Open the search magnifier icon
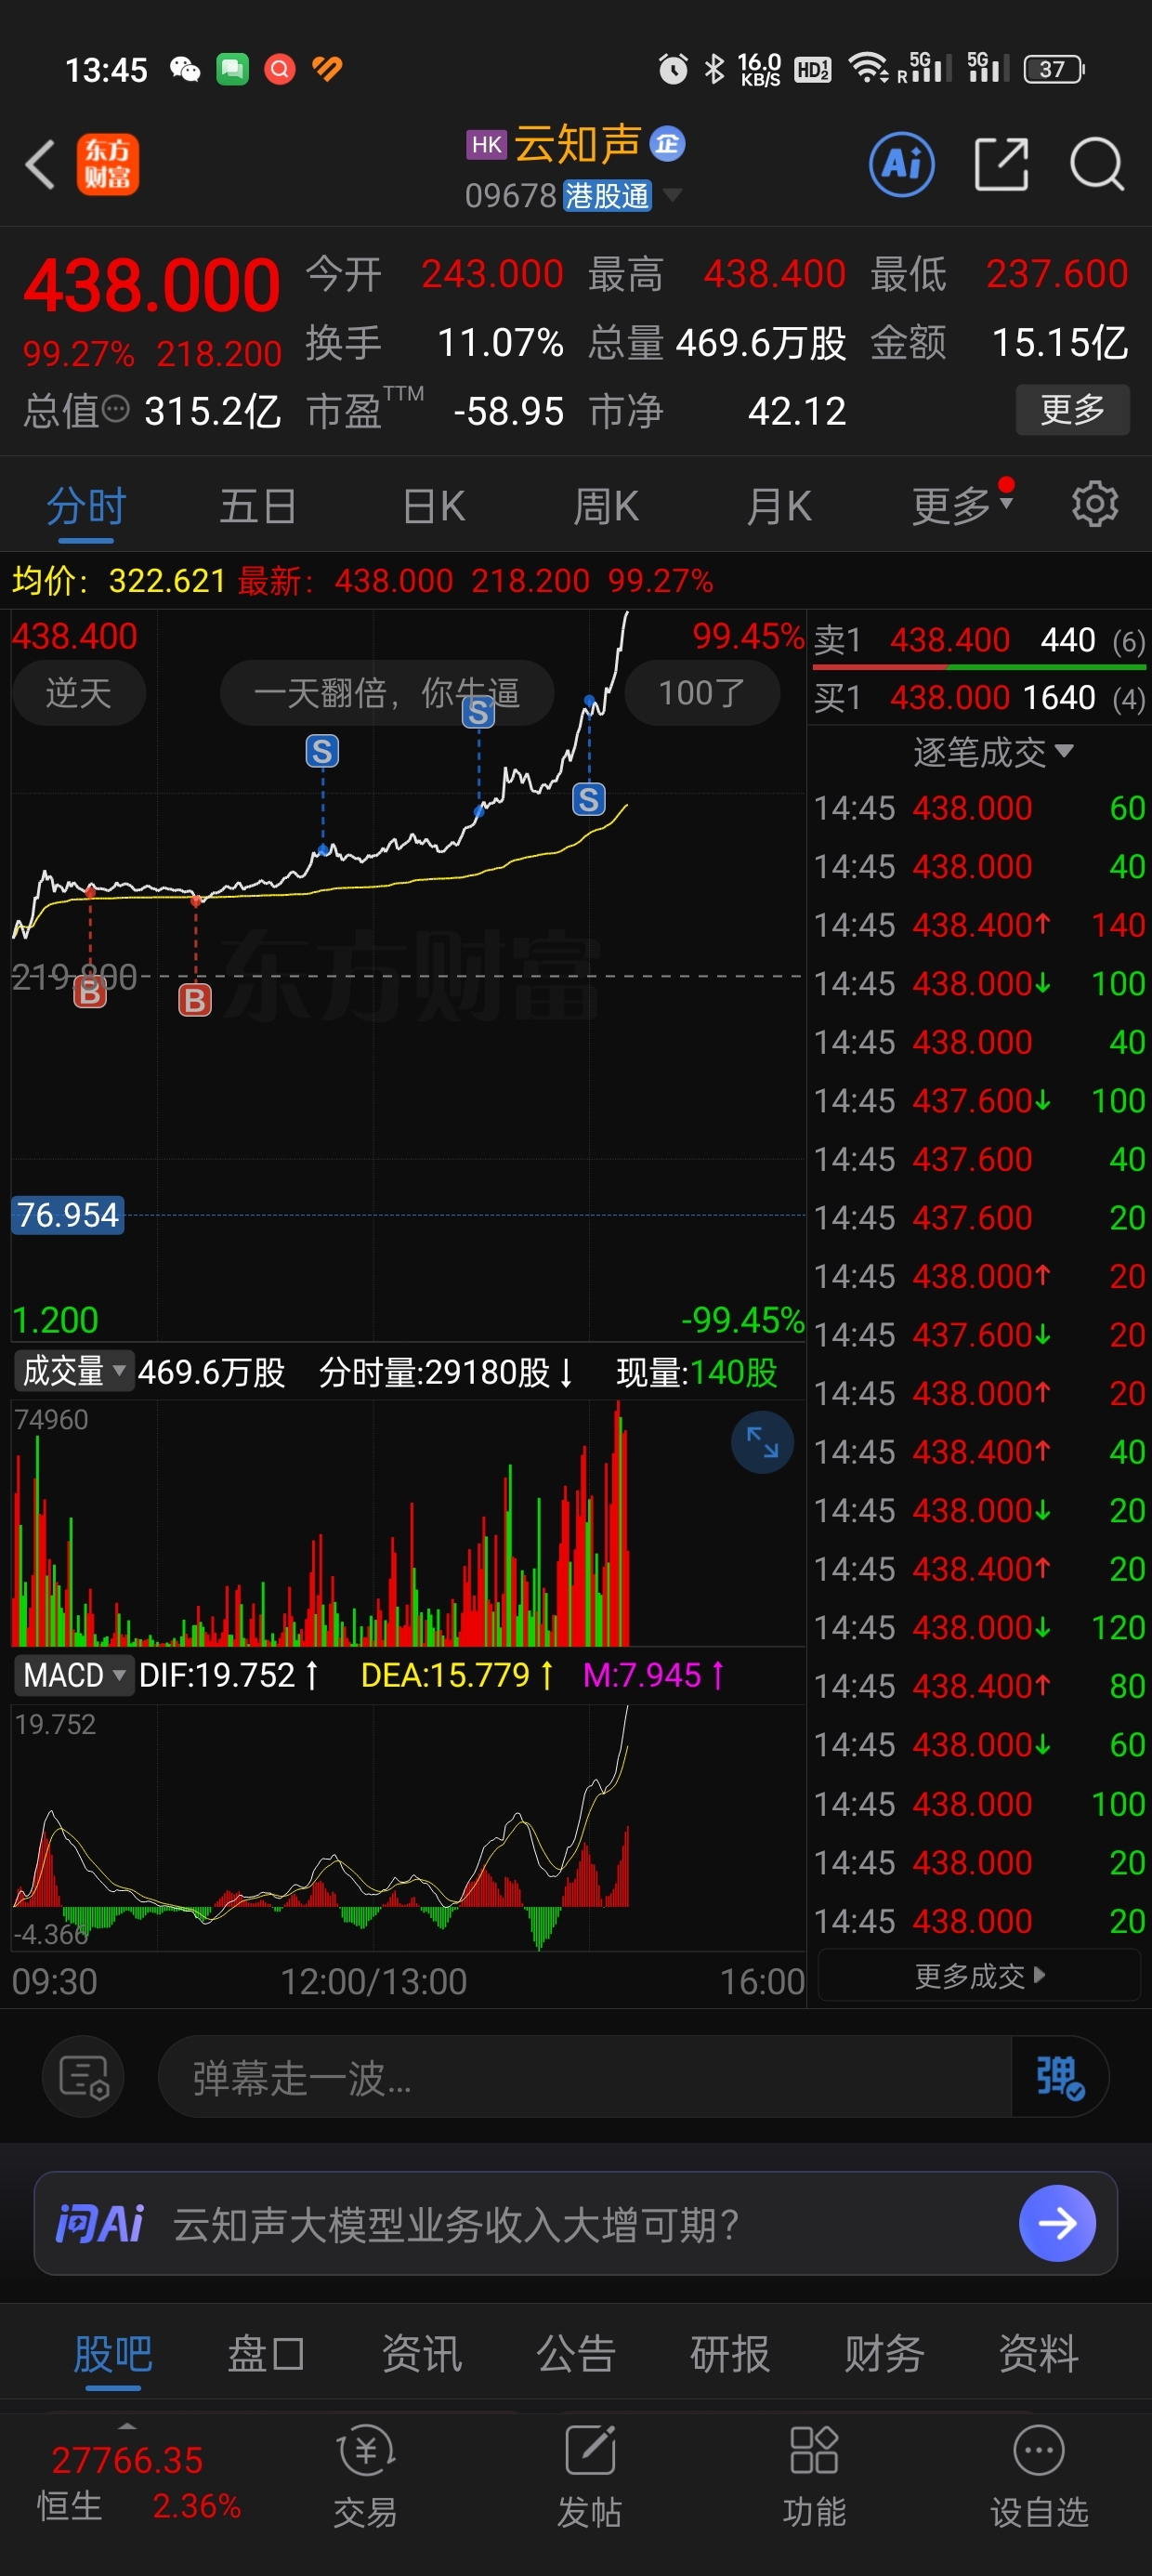The image size is (1152, 2576). tap(1097, 164)
